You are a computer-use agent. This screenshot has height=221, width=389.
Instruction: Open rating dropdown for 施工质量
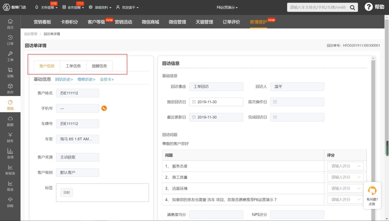click(345, 177)
